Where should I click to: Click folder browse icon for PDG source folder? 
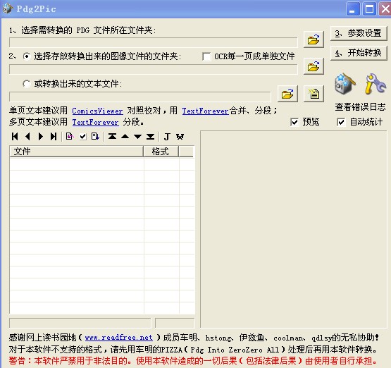pos(314,39)
